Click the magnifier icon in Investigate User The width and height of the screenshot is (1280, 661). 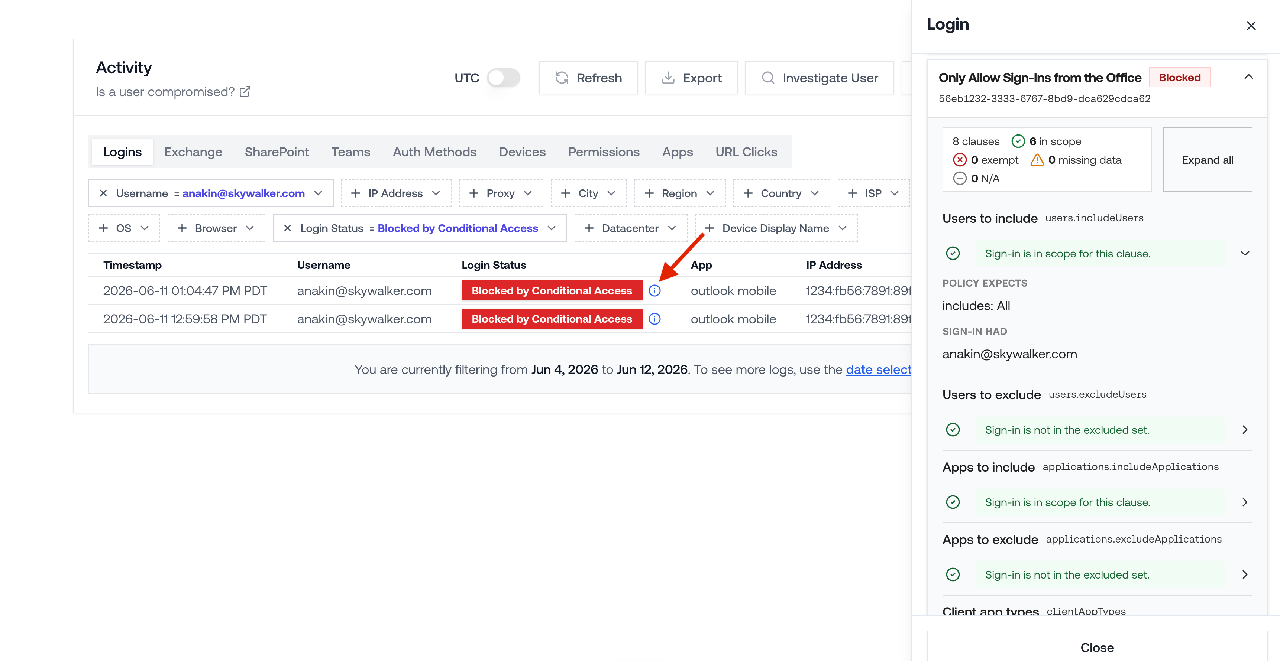[768, 78]
